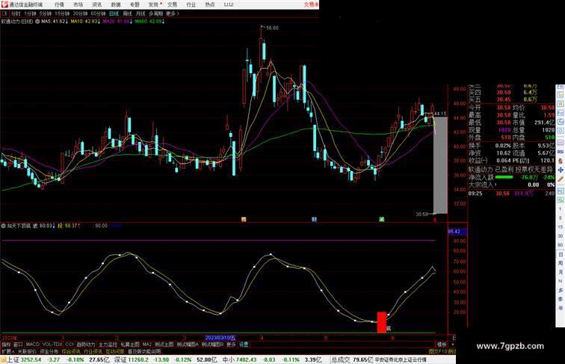Open the 资讯 menu
This screenshot has width=565, height=364.
coord(96,4)
